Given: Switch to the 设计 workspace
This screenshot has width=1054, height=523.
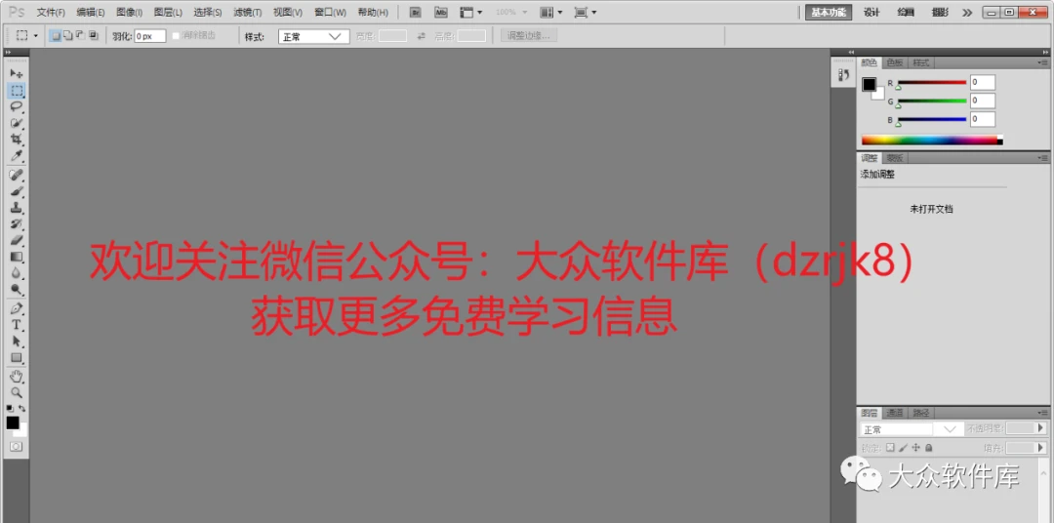Looking at the screenshot, I should click(872, 12).
